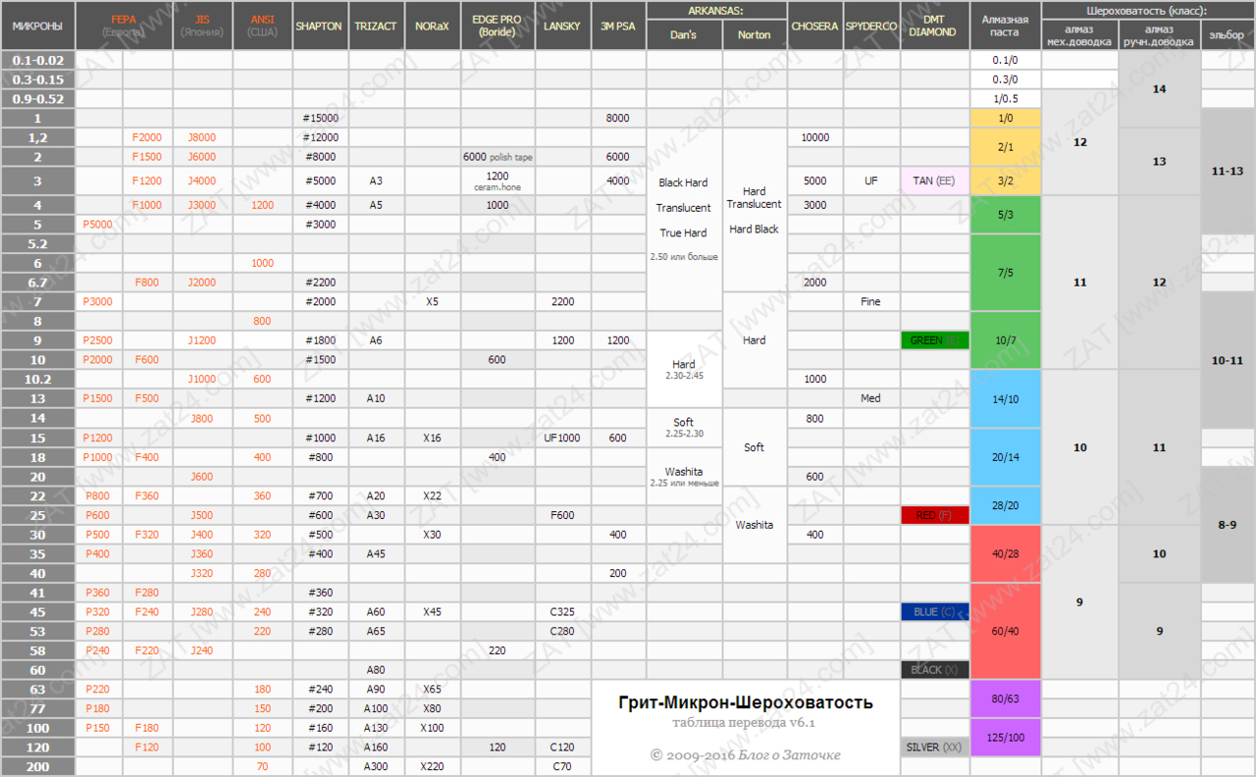The width and height of the screenshot is (1256, 777).
Task: Select the EDGE PRO (Boride) header
Action: [x=497, y=26]
